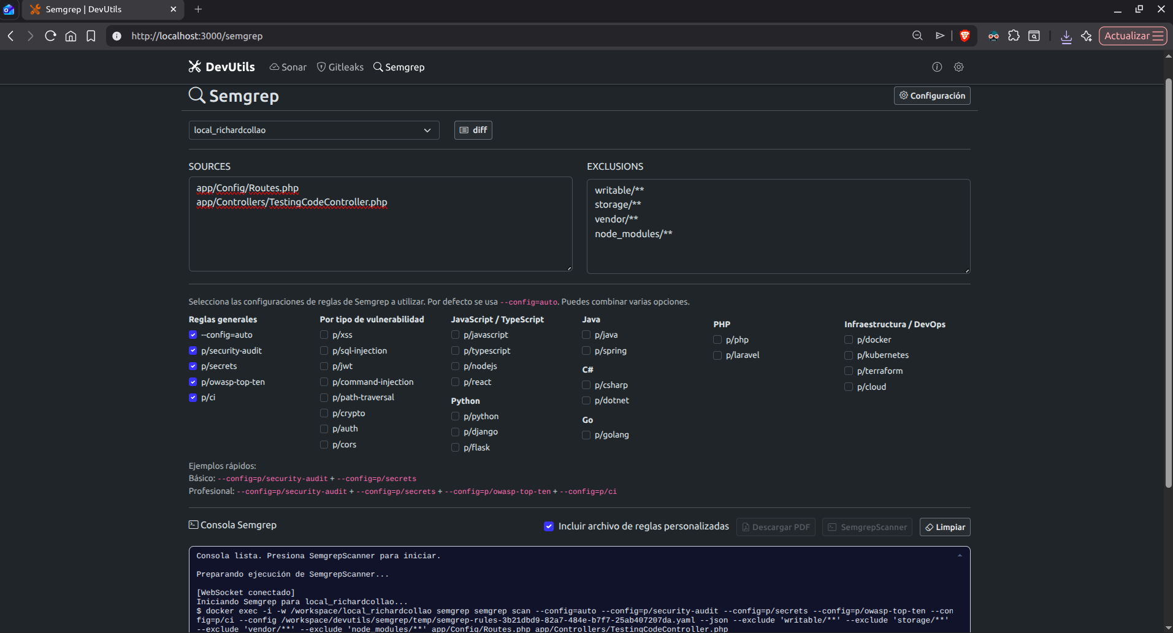Go back with browser back arrow
Viewport: 1173px width, 633px height.
tap(11, 36)
